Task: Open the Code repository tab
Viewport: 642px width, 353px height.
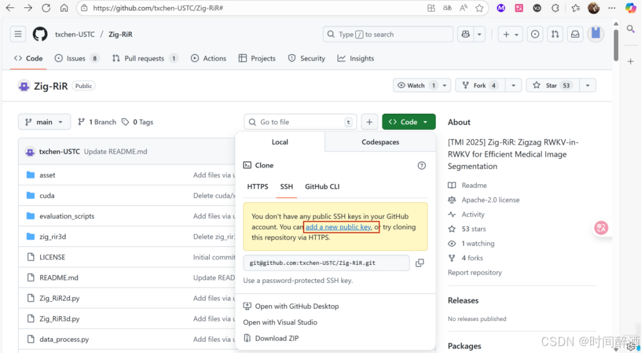Action: pyautogui.click(x=28, y=59)
